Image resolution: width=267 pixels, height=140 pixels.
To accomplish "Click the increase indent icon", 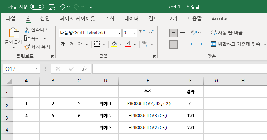I will [202, 44].
